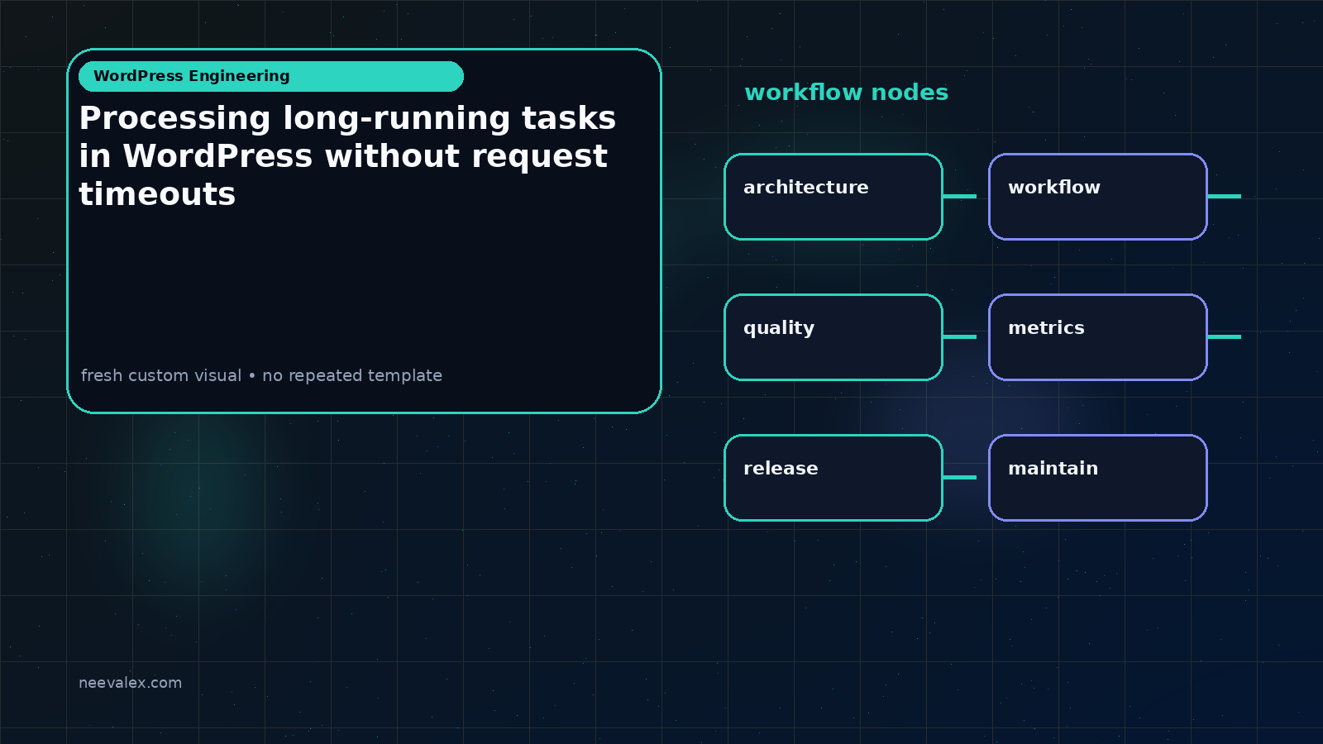Viewport: 1323px width, 744px height.
Task: Click the headline about long-running tasks
Action: pyautogui.click(x=347, y=155)
